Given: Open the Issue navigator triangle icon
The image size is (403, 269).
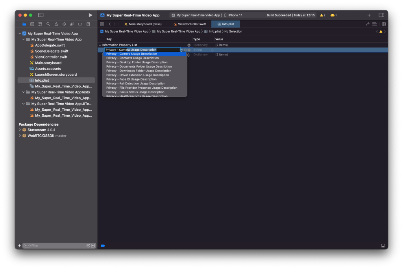Looking at the screenshot, I should 56,24.
